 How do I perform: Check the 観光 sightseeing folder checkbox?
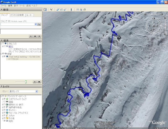[x=4, y=46]
